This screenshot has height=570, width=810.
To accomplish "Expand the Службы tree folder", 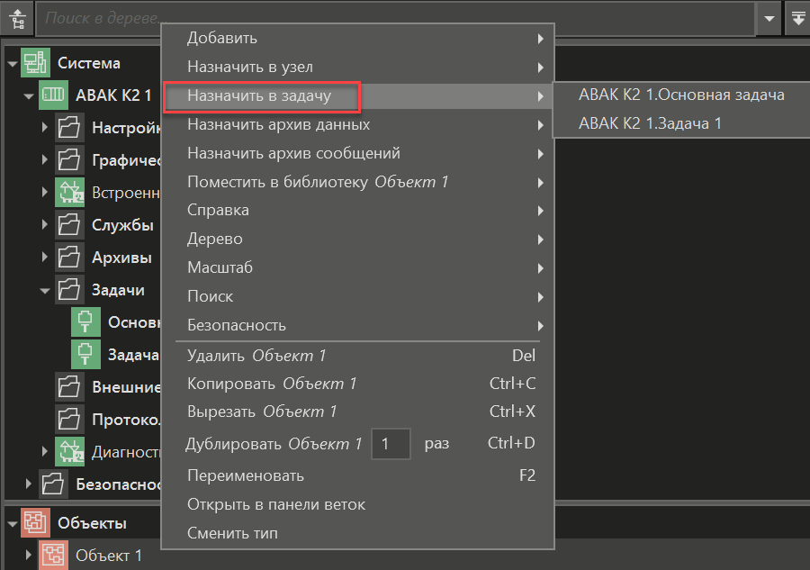I will pyautogui.click(x=45, y=225).
